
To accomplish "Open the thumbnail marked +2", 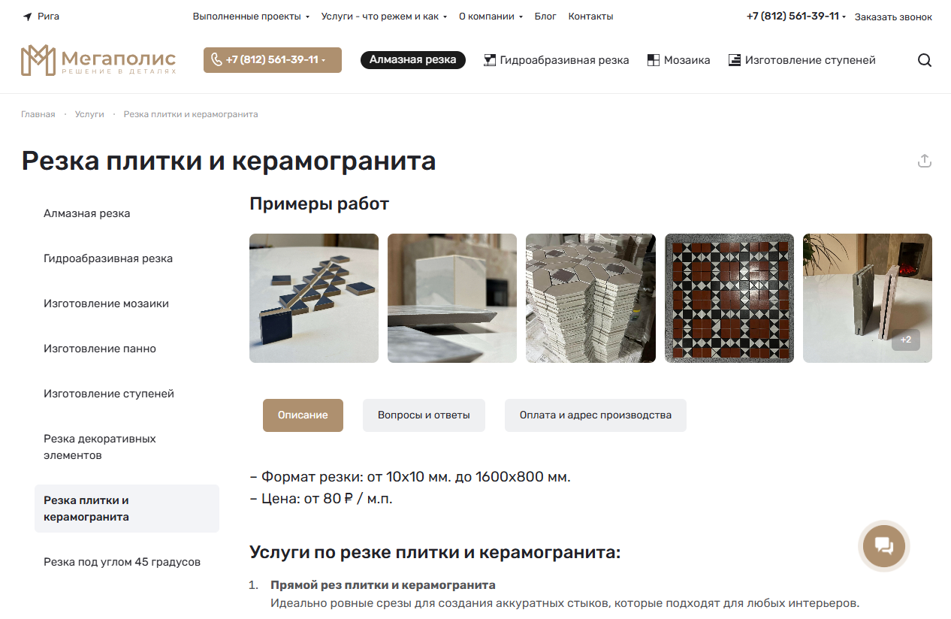I will [x=868, y=298].
